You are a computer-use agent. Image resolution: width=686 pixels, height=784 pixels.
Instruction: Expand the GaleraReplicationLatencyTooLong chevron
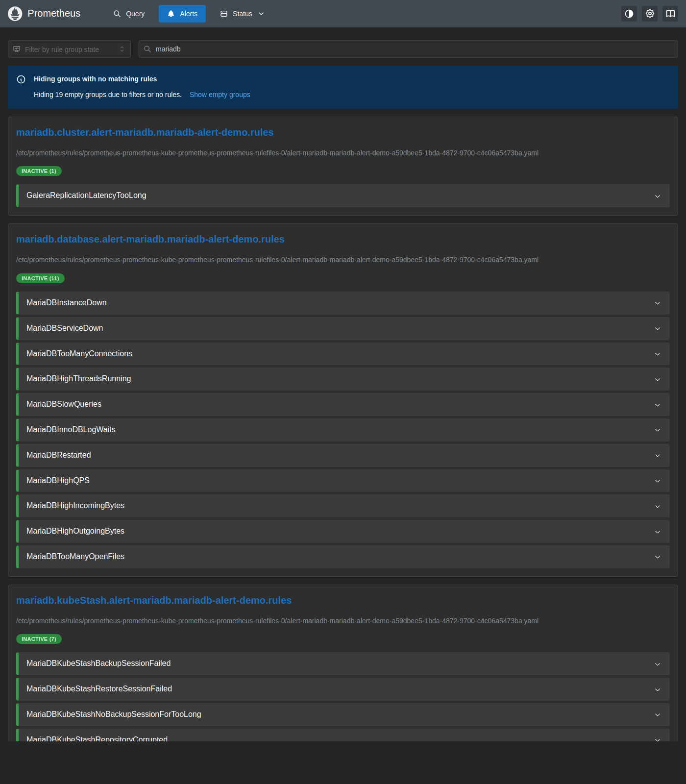tap(658, 196)
